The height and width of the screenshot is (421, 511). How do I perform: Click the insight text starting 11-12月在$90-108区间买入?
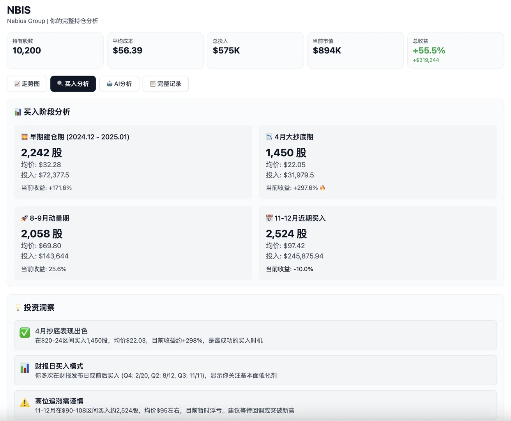tap(164, 411)
